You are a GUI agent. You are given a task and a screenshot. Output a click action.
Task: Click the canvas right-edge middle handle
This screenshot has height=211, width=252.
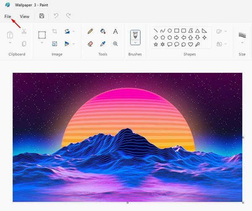(x=243, y=138)
